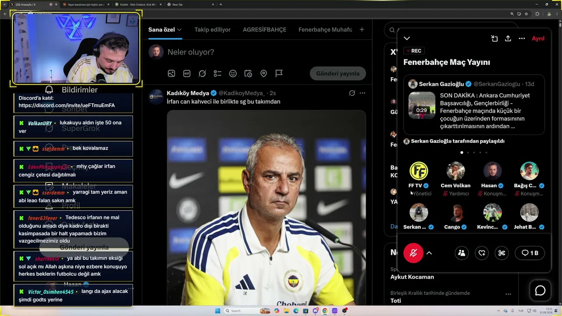Switch to the New Tab browser tab
562x316 pixels.
(191, 4)
